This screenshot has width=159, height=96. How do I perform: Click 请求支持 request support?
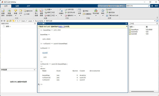[110, 12]
